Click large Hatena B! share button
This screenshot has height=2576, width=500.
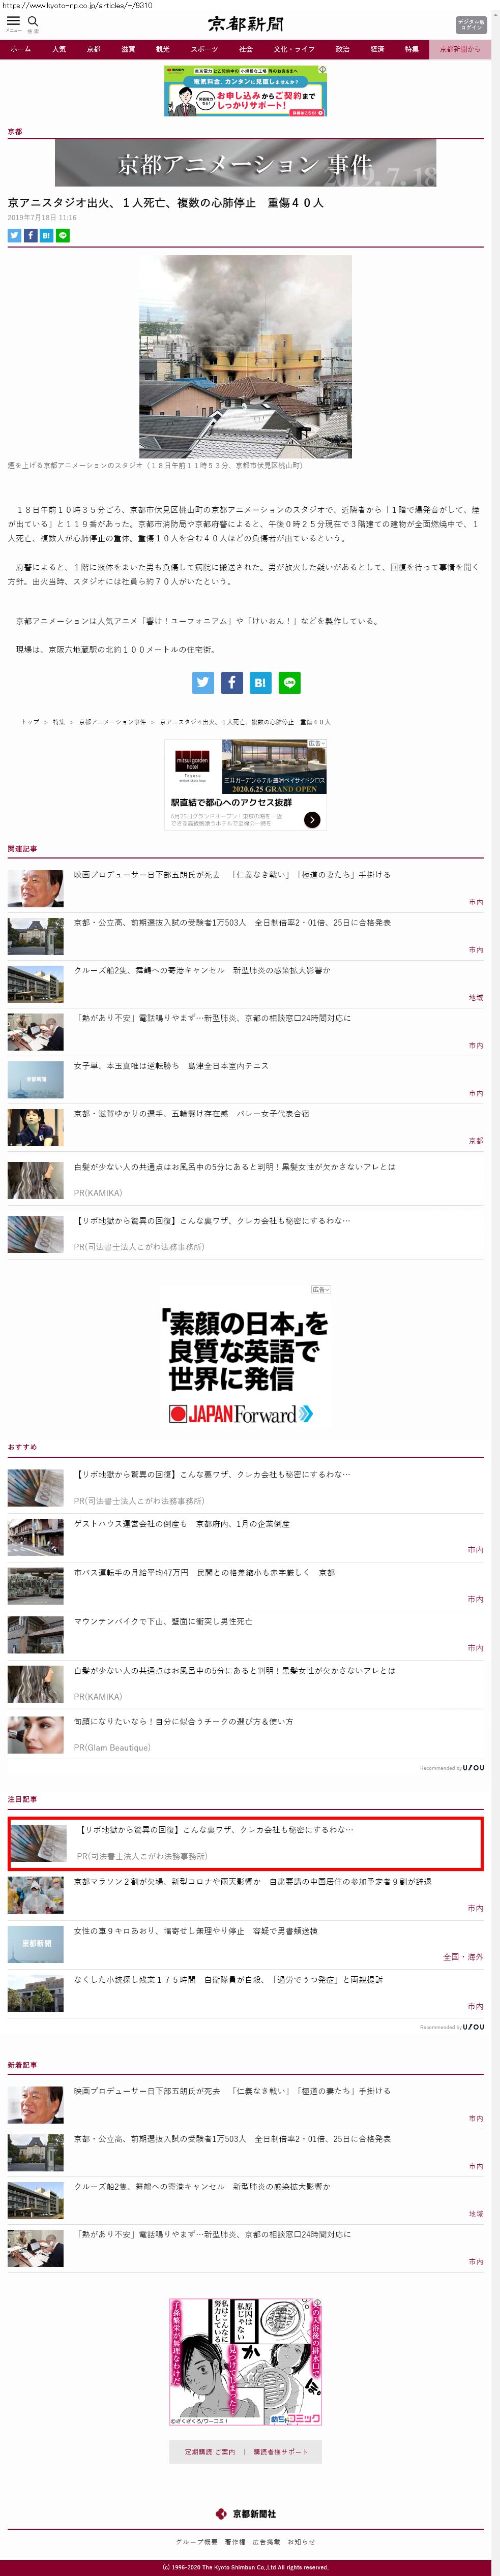pos(260,682)
